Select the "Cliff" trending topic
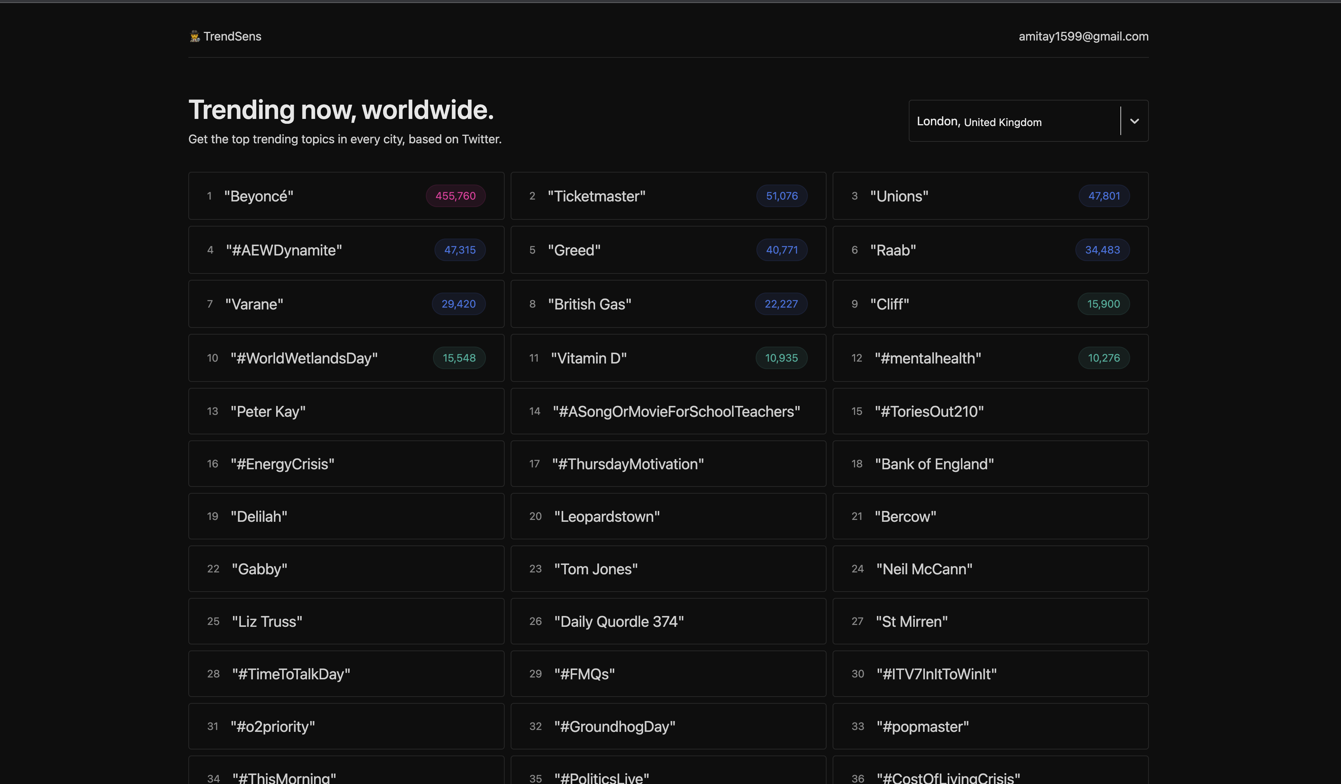 pos(990,304)
